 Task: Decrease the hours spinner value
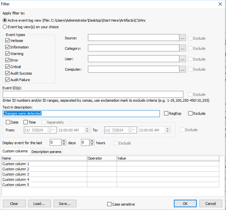(92, 144)
